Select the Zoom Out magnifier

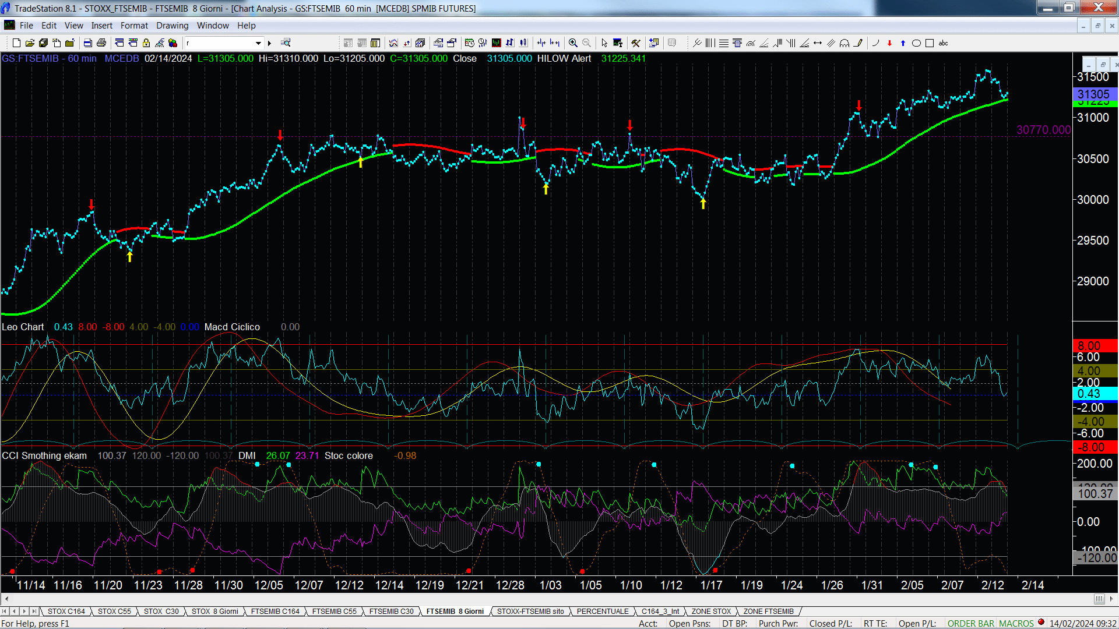tap(587, 43)
